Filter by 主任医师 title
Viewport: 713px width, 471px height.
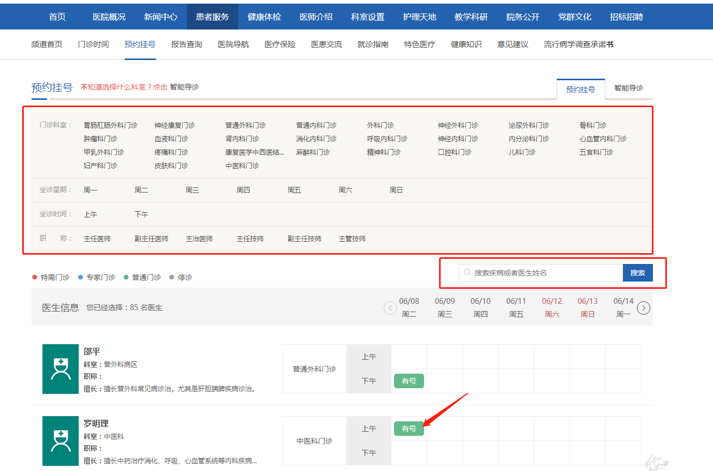pyautogui.click(x=97, y=239)
